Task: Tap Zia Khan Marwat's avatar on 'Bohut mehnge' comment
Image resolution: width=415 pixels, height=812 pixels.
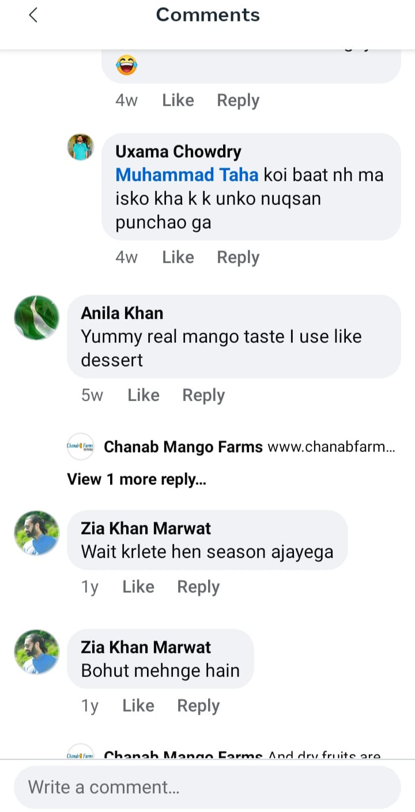Action: [37, 652]
